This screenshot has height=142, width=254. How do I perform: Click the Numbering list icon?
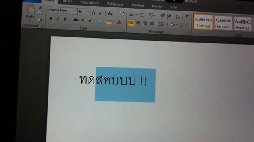(142, 15)
